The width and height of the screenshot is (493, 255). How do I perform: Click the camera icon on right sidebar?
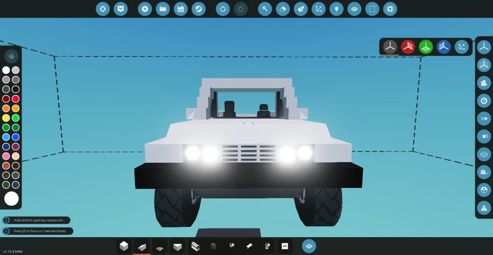pos(484,83)
